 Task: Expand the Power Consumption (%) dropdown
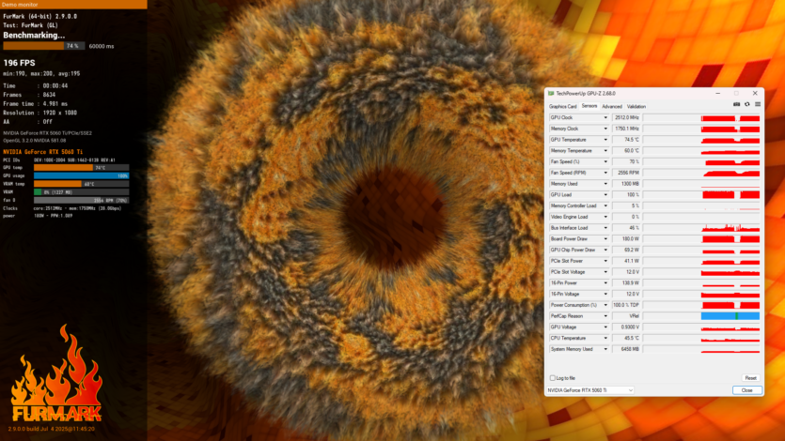point(605,305)
